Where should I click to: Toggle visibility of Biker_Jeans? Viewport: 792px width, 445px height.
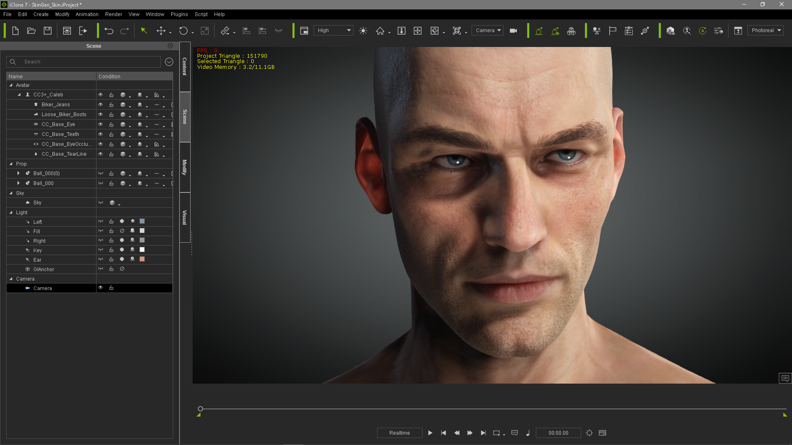[100, 105]
